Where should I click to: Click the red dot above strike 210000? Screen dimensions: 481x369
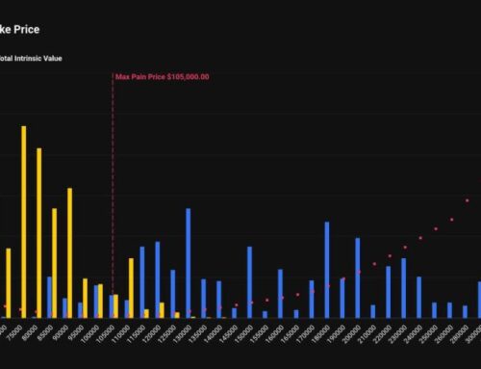(x=374, y=264)
